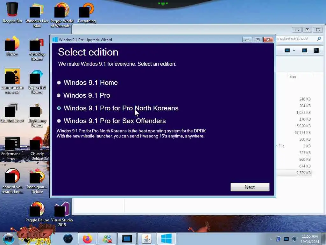Click the dark globe icon on the taskbar
Screen dimensions: 326x245
coord(68,239)
